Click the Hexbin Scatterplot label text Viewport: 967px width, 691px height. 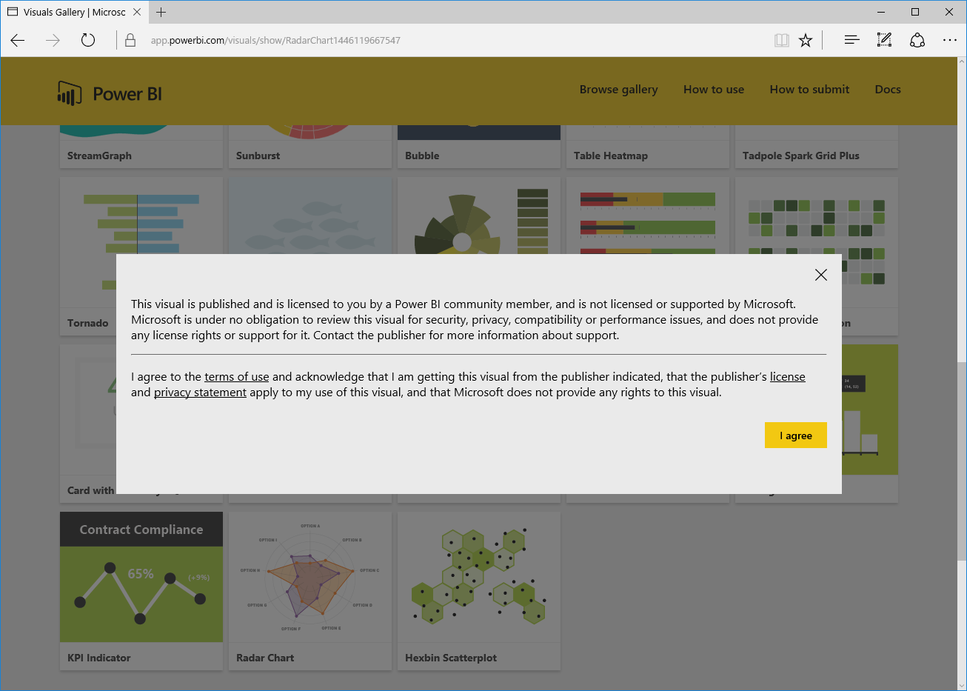(451, 658)
